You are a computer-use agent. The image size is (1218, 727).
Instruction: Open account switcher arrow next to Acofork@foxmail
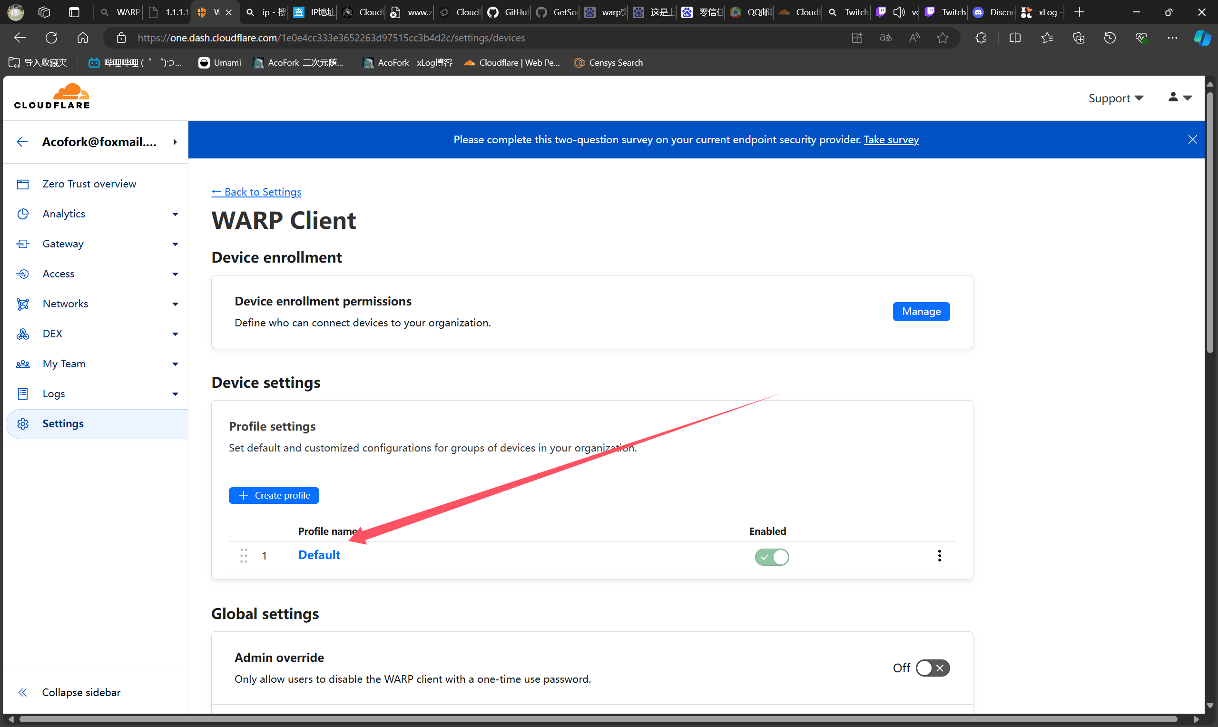175,142
